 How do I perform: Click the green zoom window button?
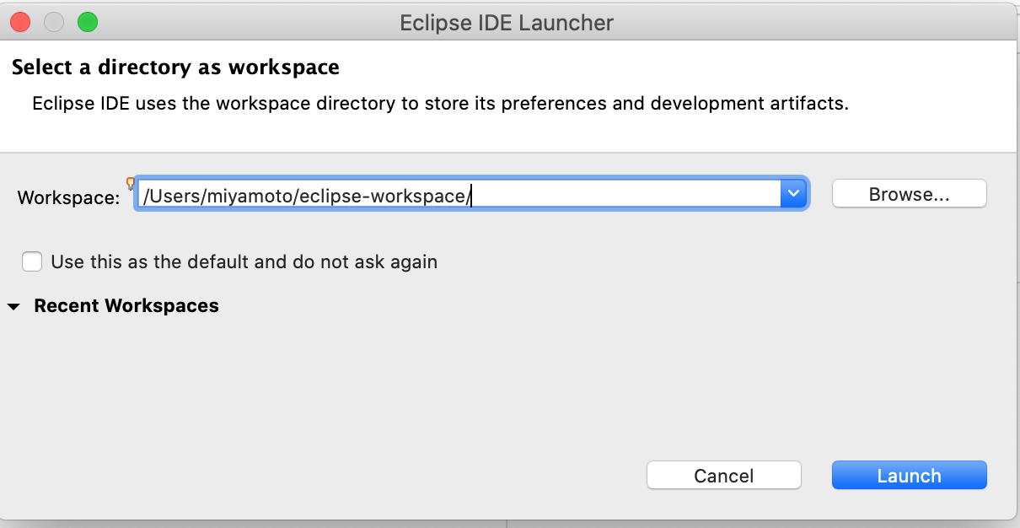(x=88, y=22)
